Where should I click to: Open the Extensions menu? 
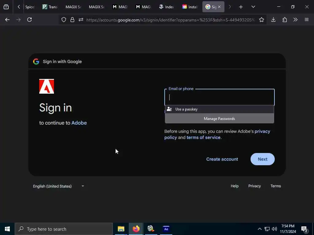tap(285, 20)
